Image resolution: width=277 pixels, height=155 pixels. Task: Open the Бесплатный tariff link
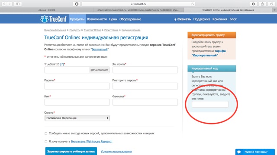(100, 50)
